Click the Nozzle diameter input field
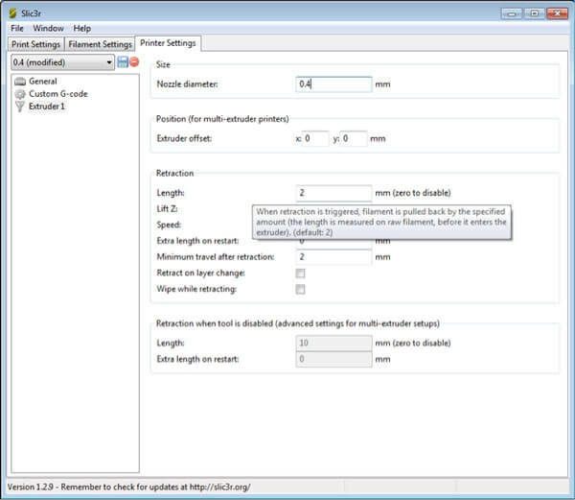This screenshot has width=575, height=500. 333,84
